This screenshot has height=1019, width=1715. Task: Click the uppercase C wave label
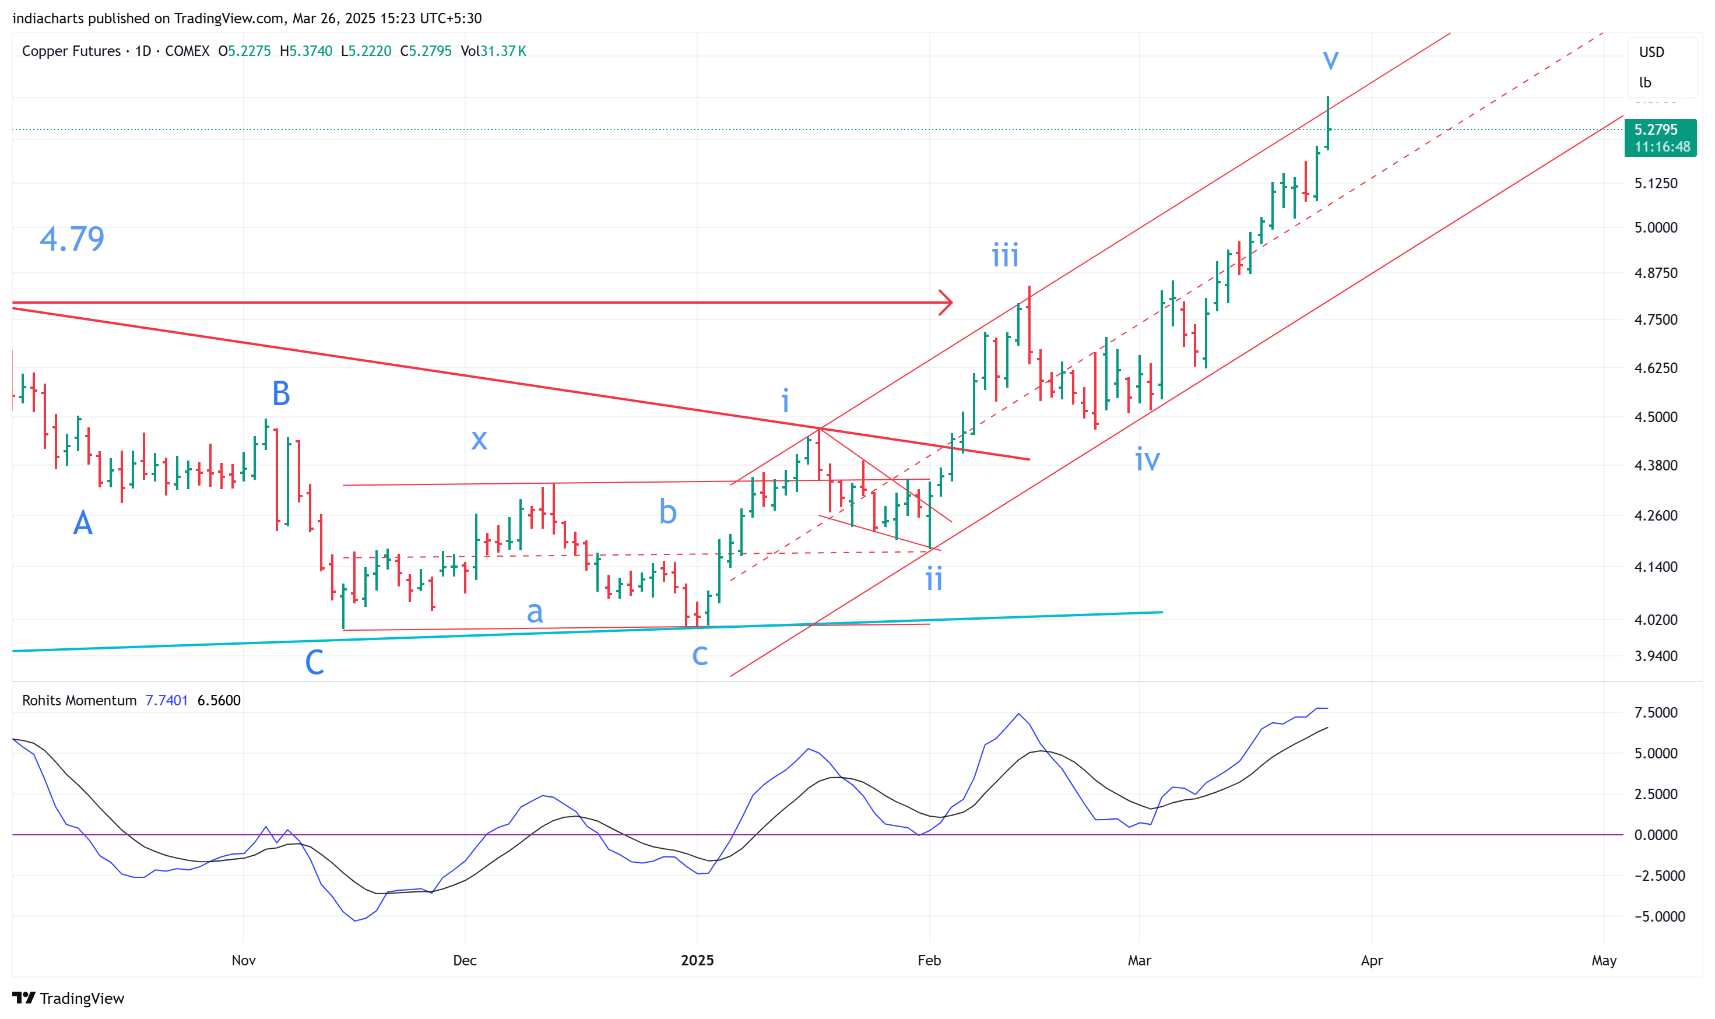[x=314, y=663]
